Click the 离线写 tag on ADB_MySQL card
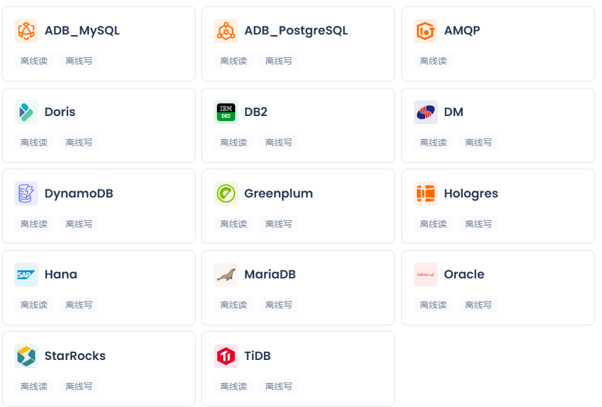This screenshot has height=407, width=602. (x=79, y=61)
